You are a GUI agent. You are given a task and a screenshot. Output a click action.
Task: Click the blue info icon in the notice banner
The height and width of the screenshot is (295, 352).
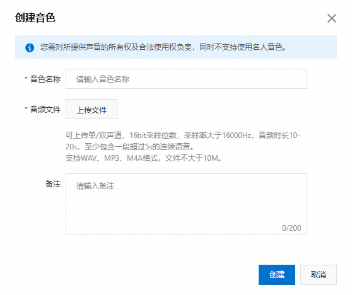pyautogui.click(x=30, y=47)
